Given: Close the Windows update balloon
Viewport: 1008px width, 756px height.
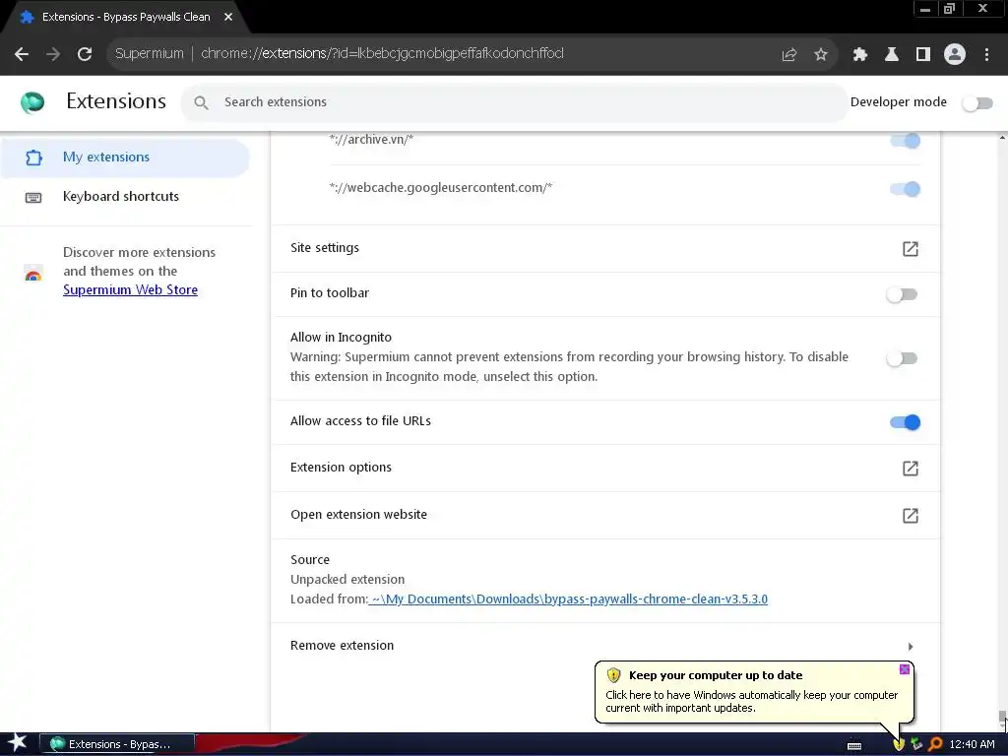Looking at the screenshot, I should click(x=904, y=669).
